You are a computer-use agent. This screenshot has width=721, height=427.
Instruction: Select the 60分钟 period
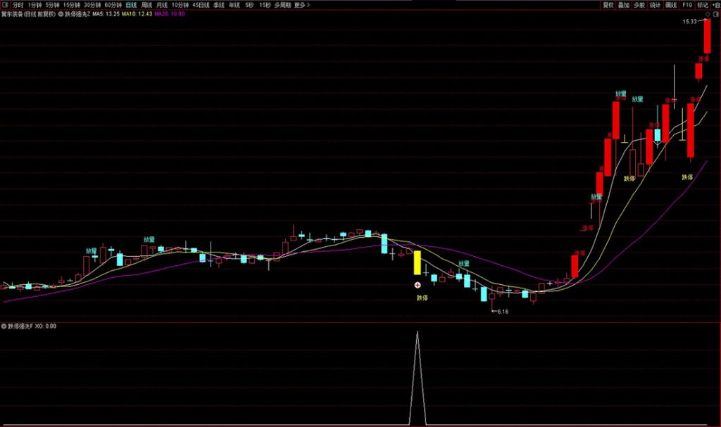[113, 5]
